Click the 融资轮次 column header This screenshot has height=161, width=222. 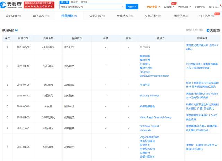tap(77, 38)
